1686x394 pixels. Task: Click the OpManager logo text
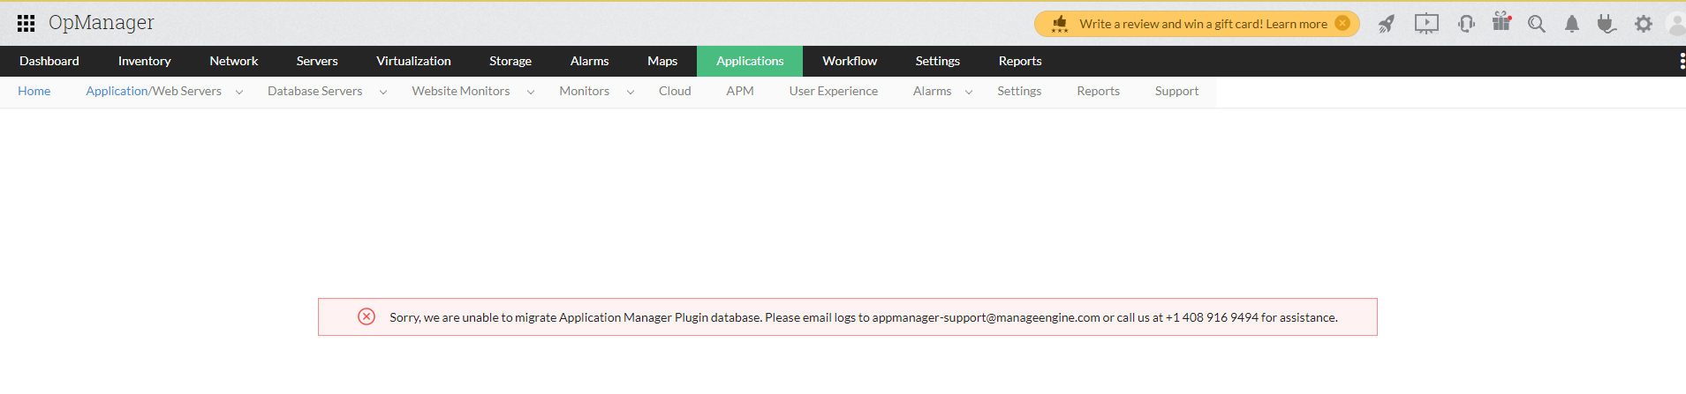click(102, 23)
